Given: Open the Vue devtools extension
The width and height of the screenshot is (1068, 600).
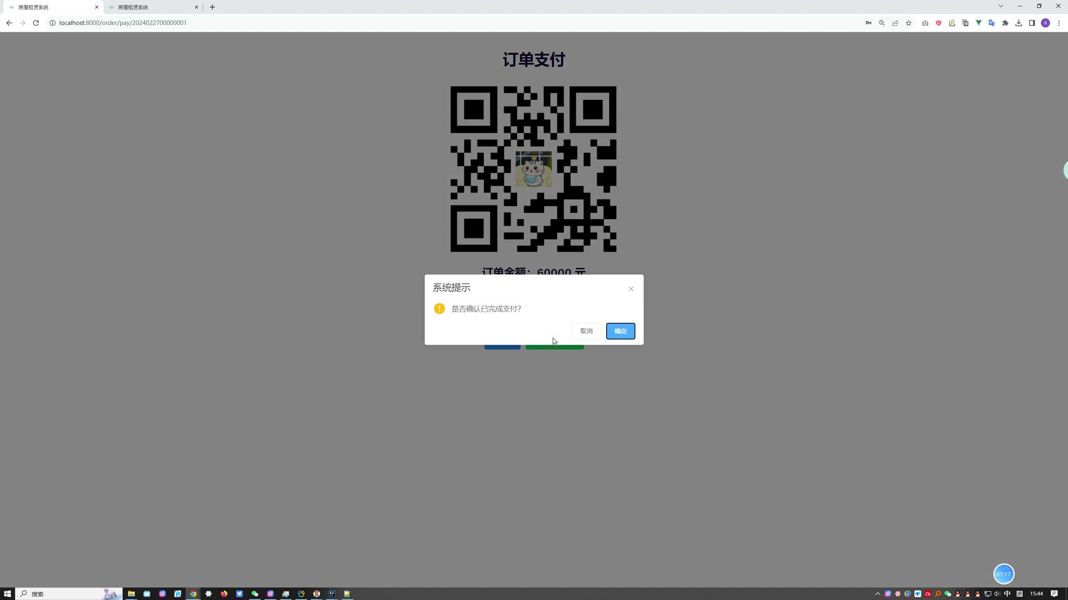Looking at the screenshot, I should pyautogui.click(x=979, y=23).
